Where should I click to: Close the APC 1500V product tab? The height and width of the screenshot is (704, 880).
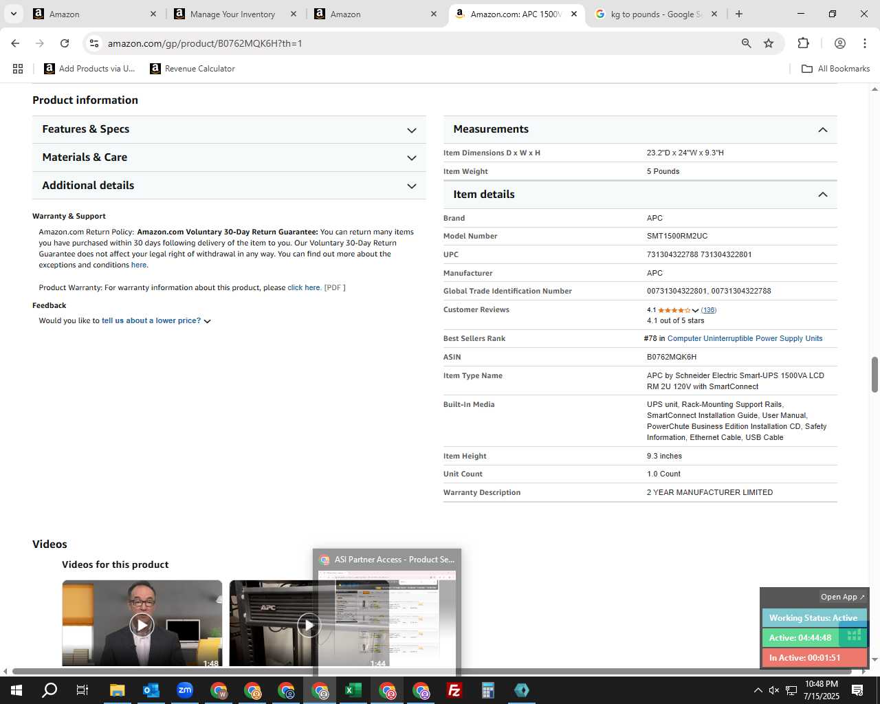[574, 14]
